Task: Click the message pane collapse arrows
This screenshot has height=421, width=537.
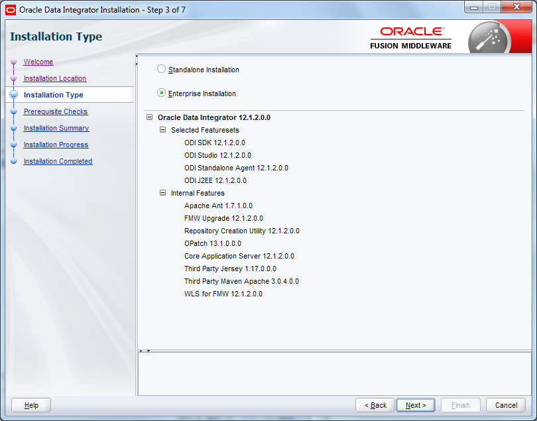Action: [x=145, y=351]
